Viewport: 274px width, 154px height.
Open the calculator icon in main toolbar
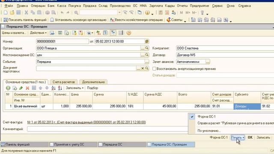coord(161,12)
